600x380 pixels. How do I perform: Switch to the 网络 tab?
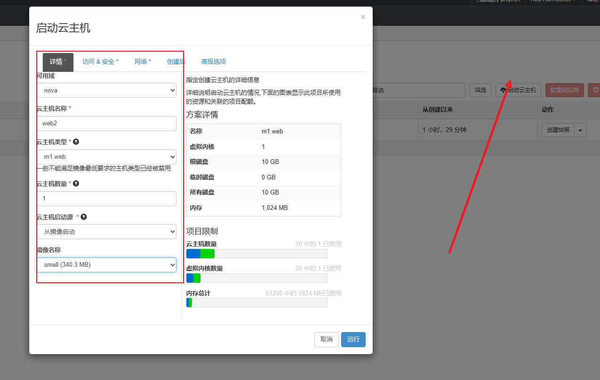143,62
